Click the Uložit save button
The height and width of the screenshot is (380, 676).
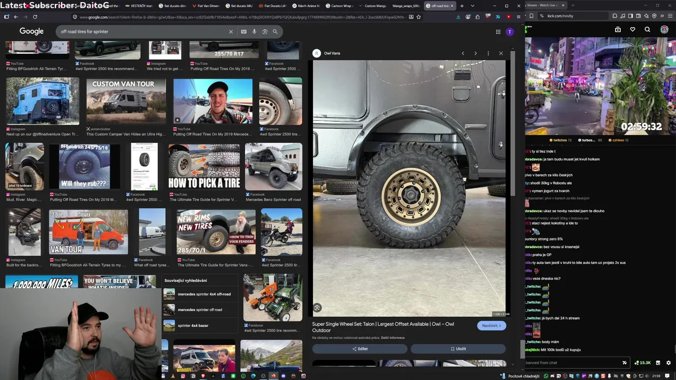(x=458, y=349)
